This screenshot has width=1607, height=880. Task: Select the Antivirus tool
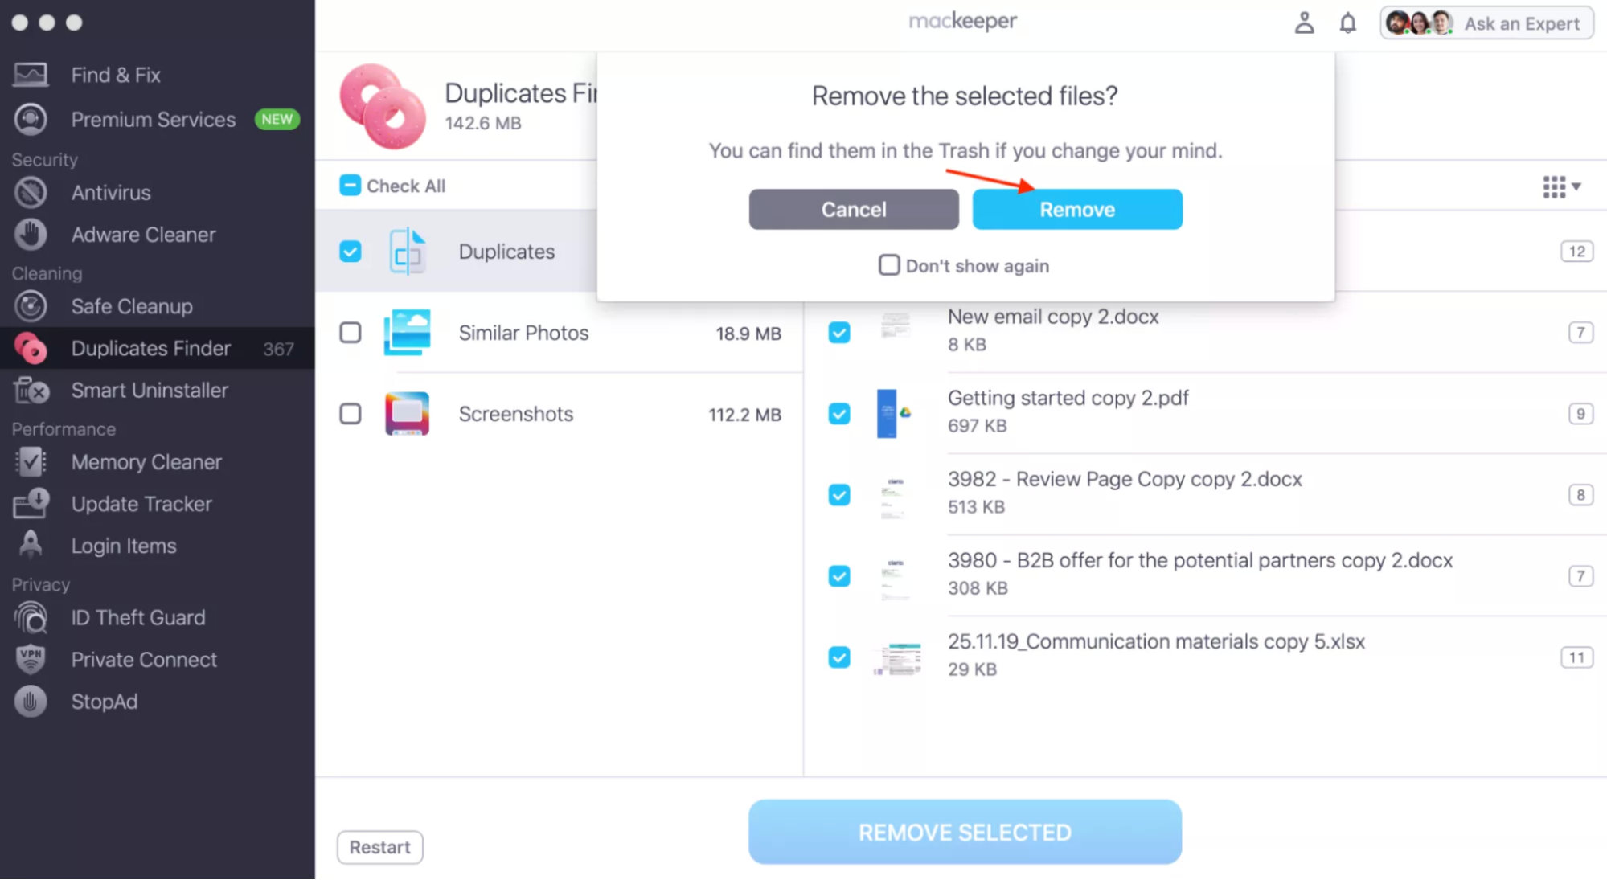click(111, 192)
